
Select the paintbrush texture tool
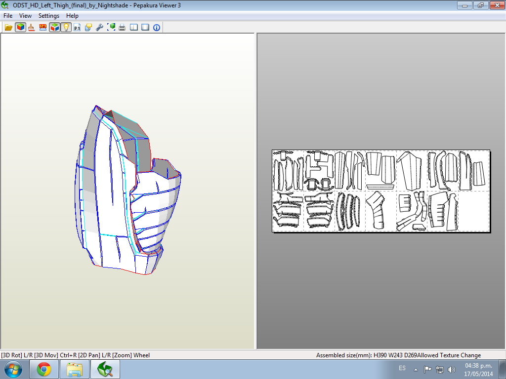pos(31,27)
